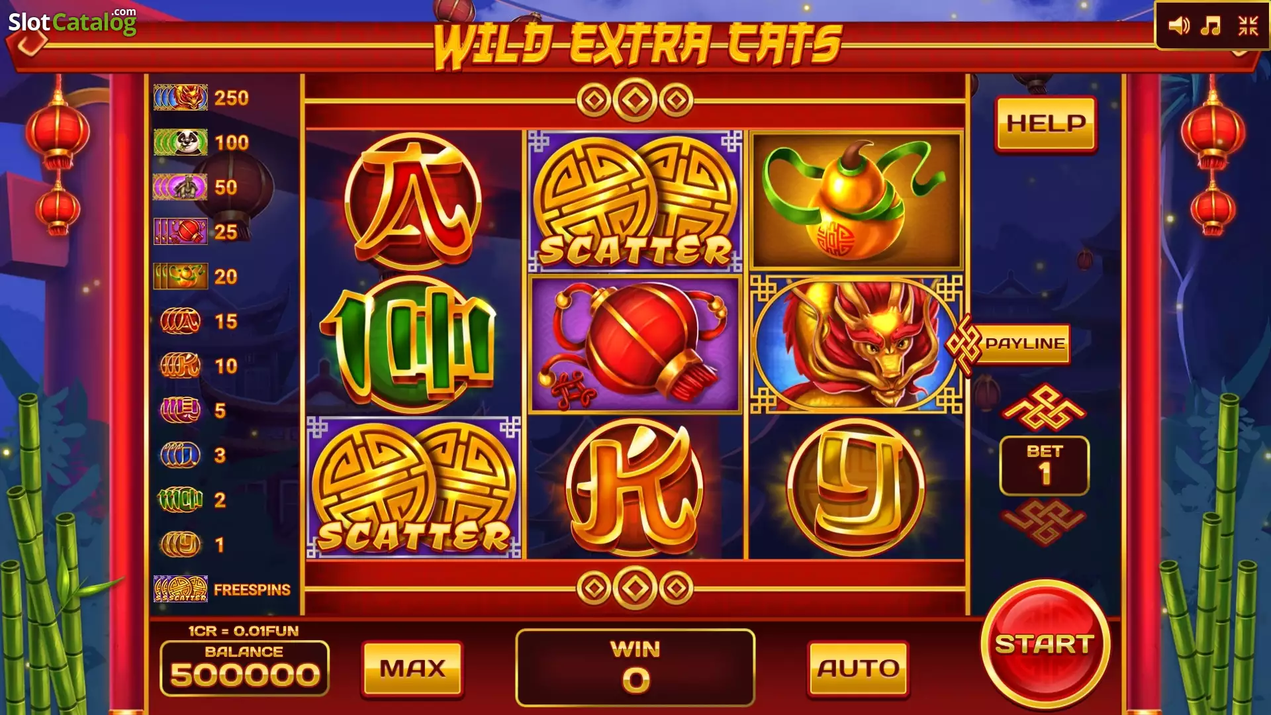The image size is (1271, 715).
Task: Increase bet with the upper knot arrow
Action: pos(1044,408)
